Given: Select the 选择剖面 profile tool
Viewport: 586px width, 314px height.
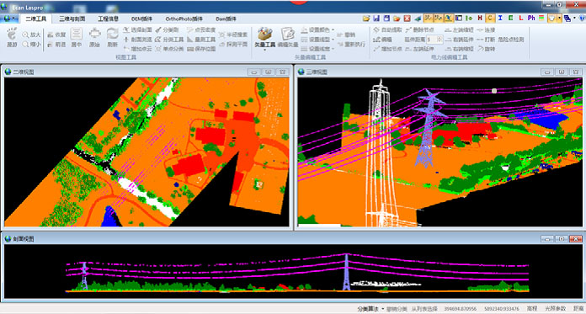Looking at the screenshot, I should tap(137, 29).
